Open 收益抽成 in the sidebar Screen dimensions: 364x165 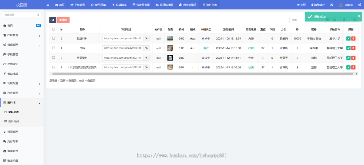(x=22, y=74)
